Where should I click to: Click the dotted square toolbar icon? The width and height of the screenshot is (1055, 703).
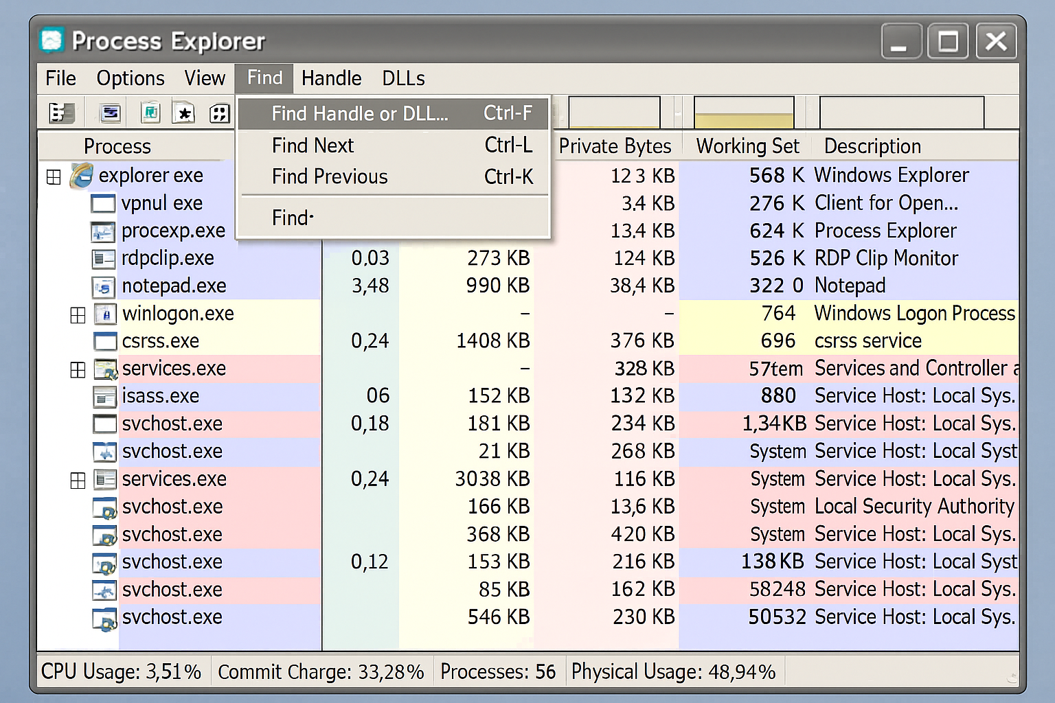click(x=219, y=113)
